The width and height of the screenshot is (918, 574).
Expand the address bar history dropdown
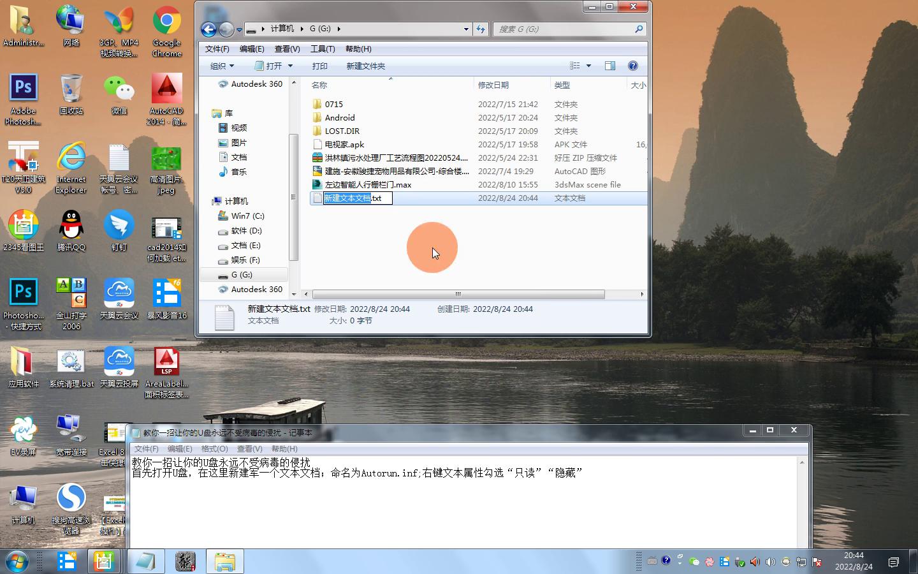pos(466,29)
